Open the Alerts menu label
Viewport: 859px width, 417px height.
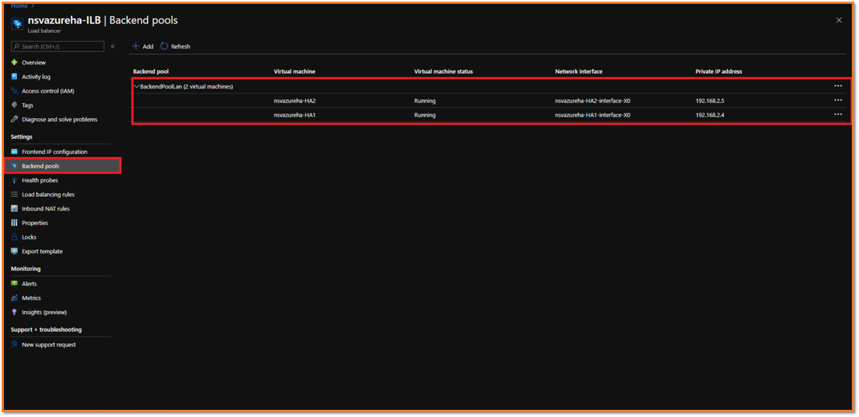30,283
